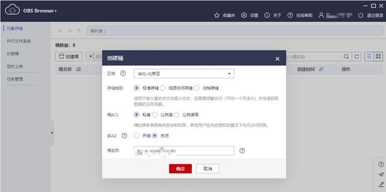Turn 多AZ to 开启
386x192 pixels.
point(137,135)
